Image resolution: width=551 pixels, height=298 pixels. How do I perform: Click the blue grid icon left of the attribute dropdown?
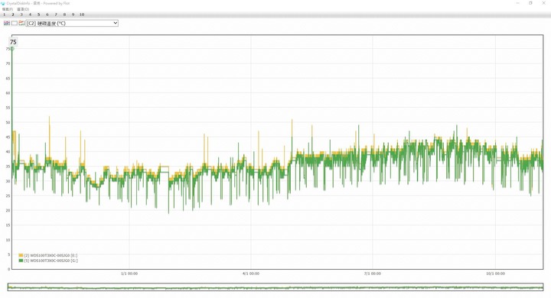(x=7, y=23)
